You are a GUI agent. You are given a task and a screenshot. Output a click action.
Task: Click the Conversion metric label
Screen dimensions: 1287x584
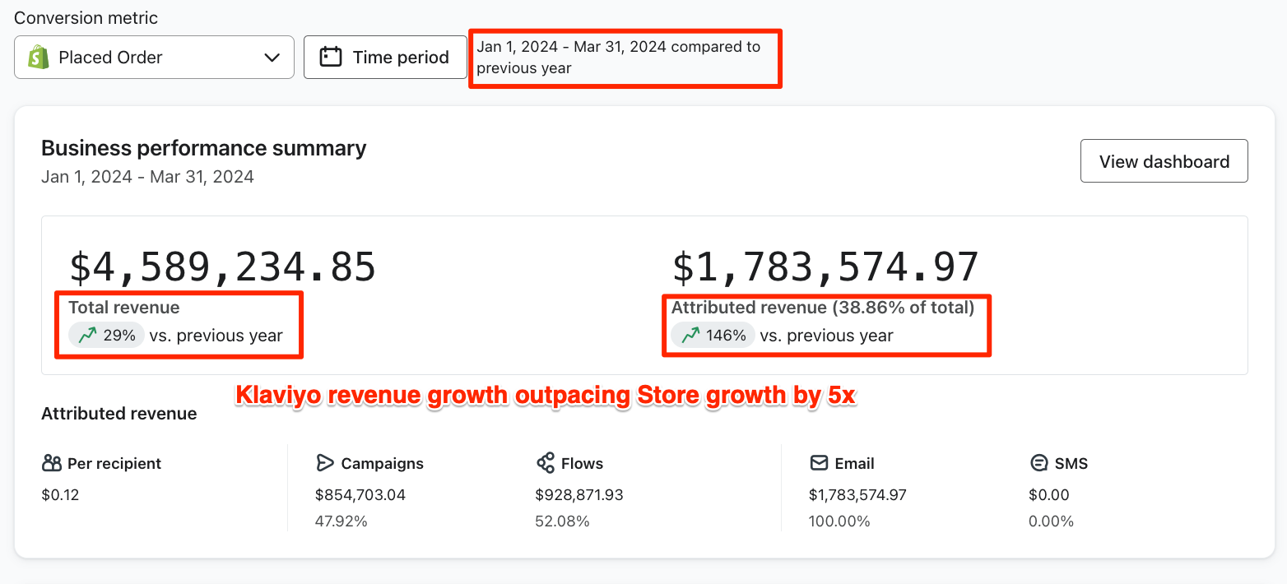click(x=86, y=17)
